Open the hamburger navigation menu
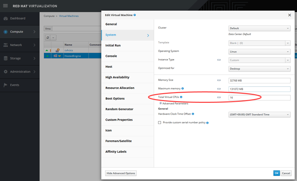This screenshot has width=297, height=181. click(6, 6)
